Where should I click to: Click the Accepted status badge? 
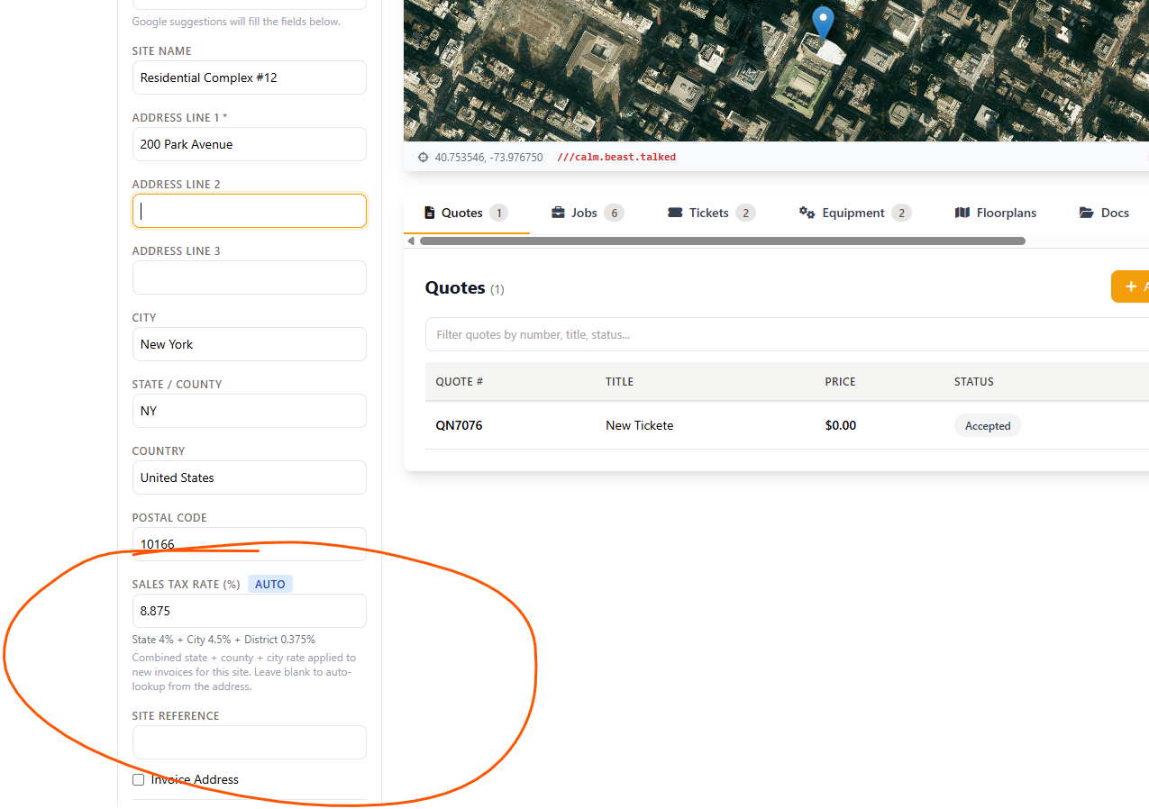tap(988, 426)
